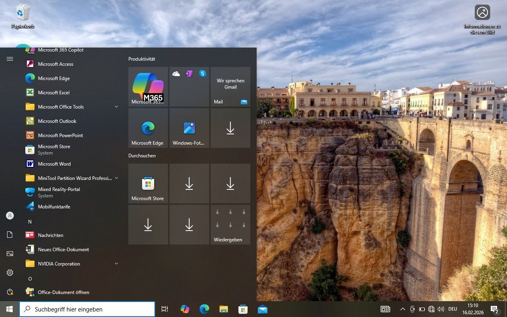Open the Windows-Fotos tile
Image resolution: width=507 pixels, height=317 pixels.
coord(189,128)
